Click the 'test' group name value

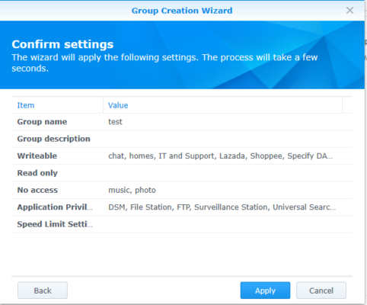coord(115,122)
